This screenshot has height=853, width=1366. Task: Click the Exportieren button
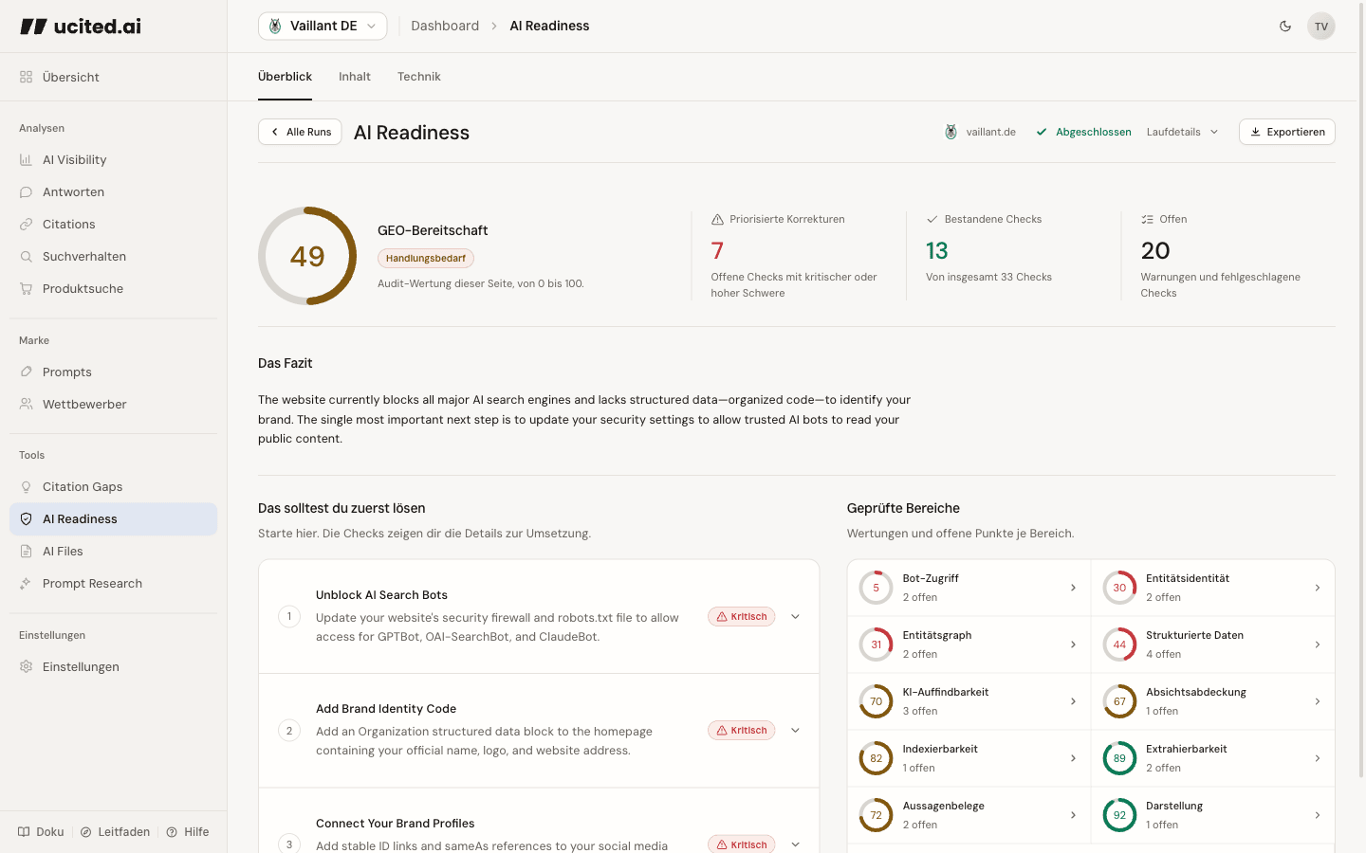(x=1287, y=133)
